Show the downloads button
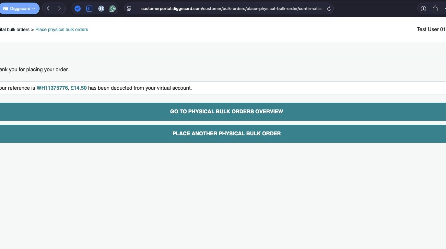Image resolution: width=446 pixels, height=249 pixels. 423,9
